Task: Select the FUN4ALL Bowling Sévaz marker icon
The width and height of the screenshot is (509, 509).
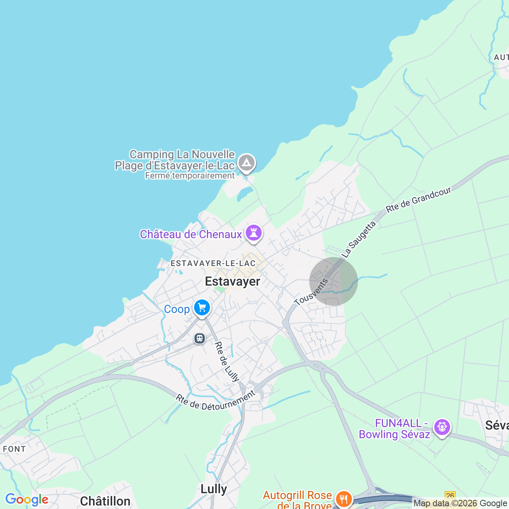Action: pos(442,427)
